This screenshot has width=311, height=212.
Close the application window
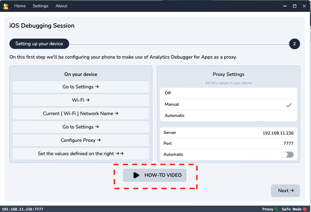coord(304,6)
